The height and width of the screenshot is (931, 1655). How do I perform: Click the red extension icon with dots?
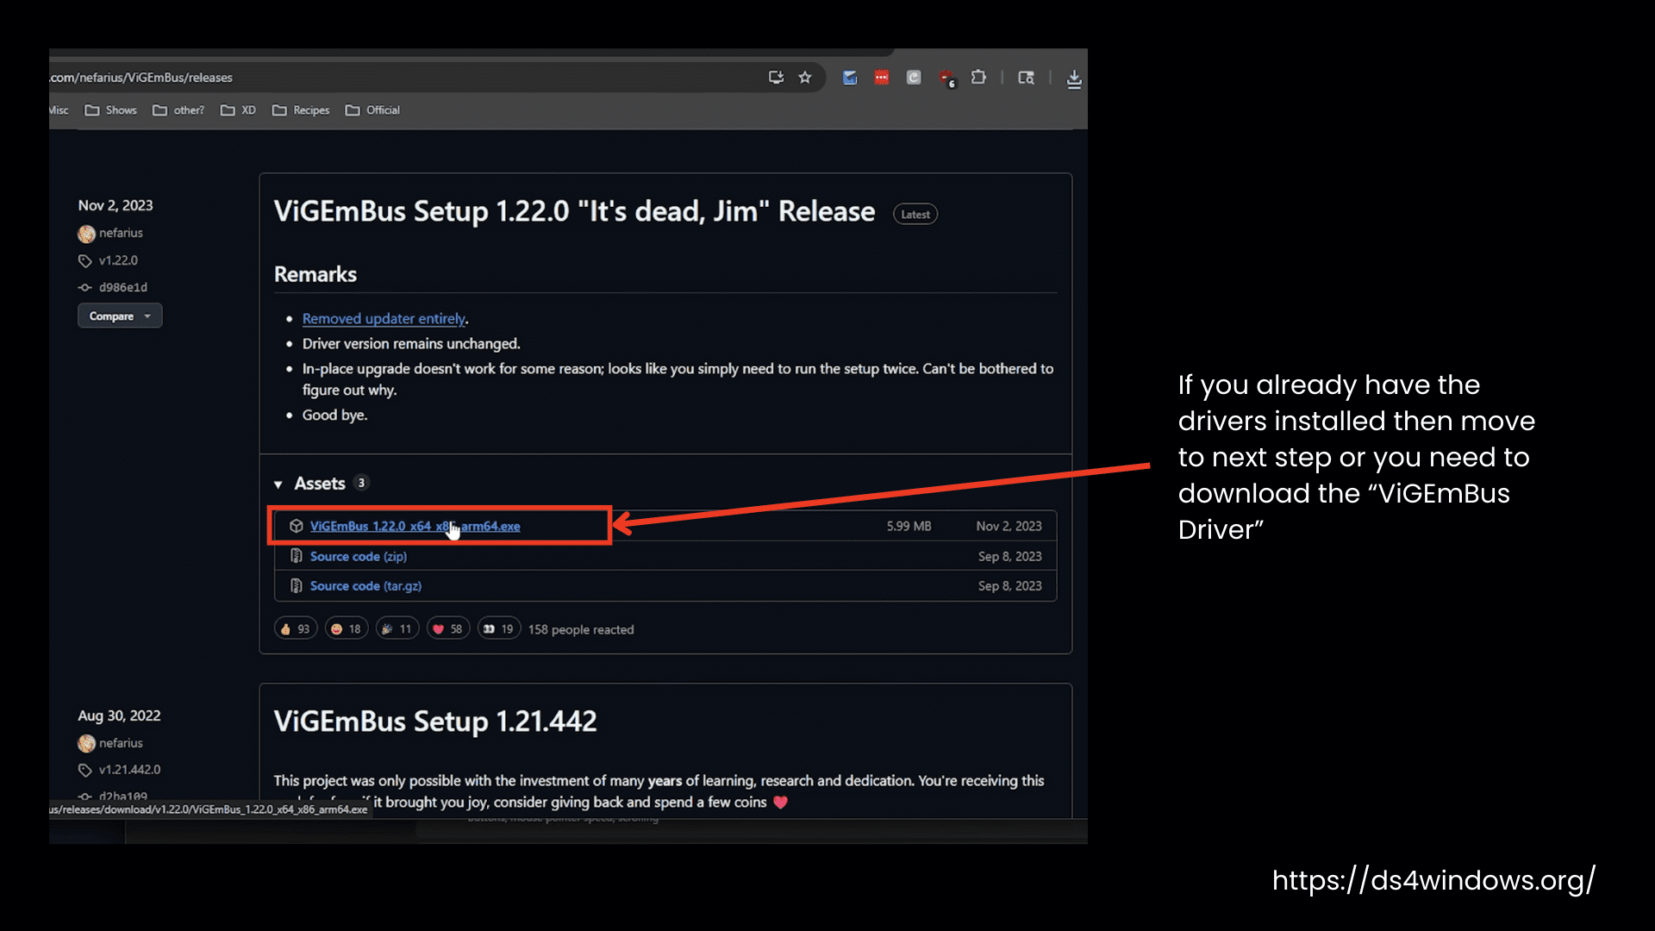pyautogui.click(x=882, y=78)
